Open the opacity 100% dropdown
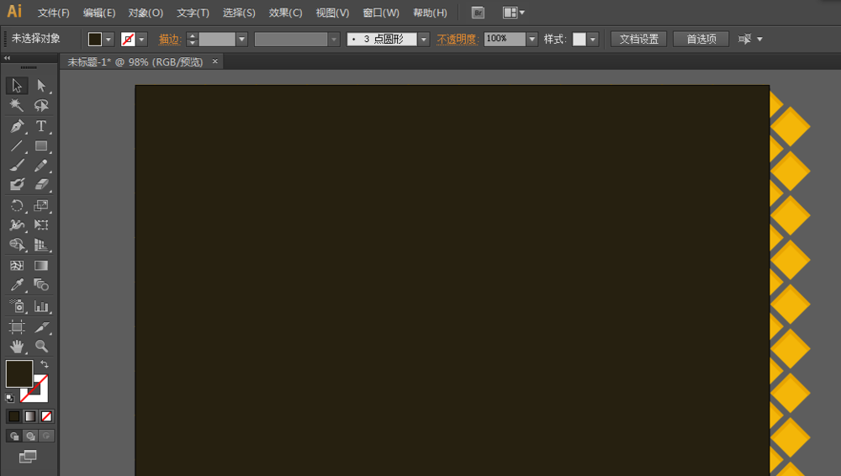This screenshot has height=476, width=841. click(532, 40)
